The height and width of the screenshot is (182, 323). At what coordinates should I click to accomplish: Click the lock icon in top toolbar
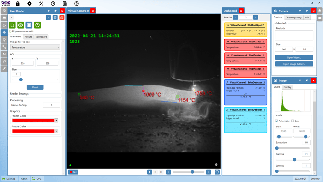(18, 4)
